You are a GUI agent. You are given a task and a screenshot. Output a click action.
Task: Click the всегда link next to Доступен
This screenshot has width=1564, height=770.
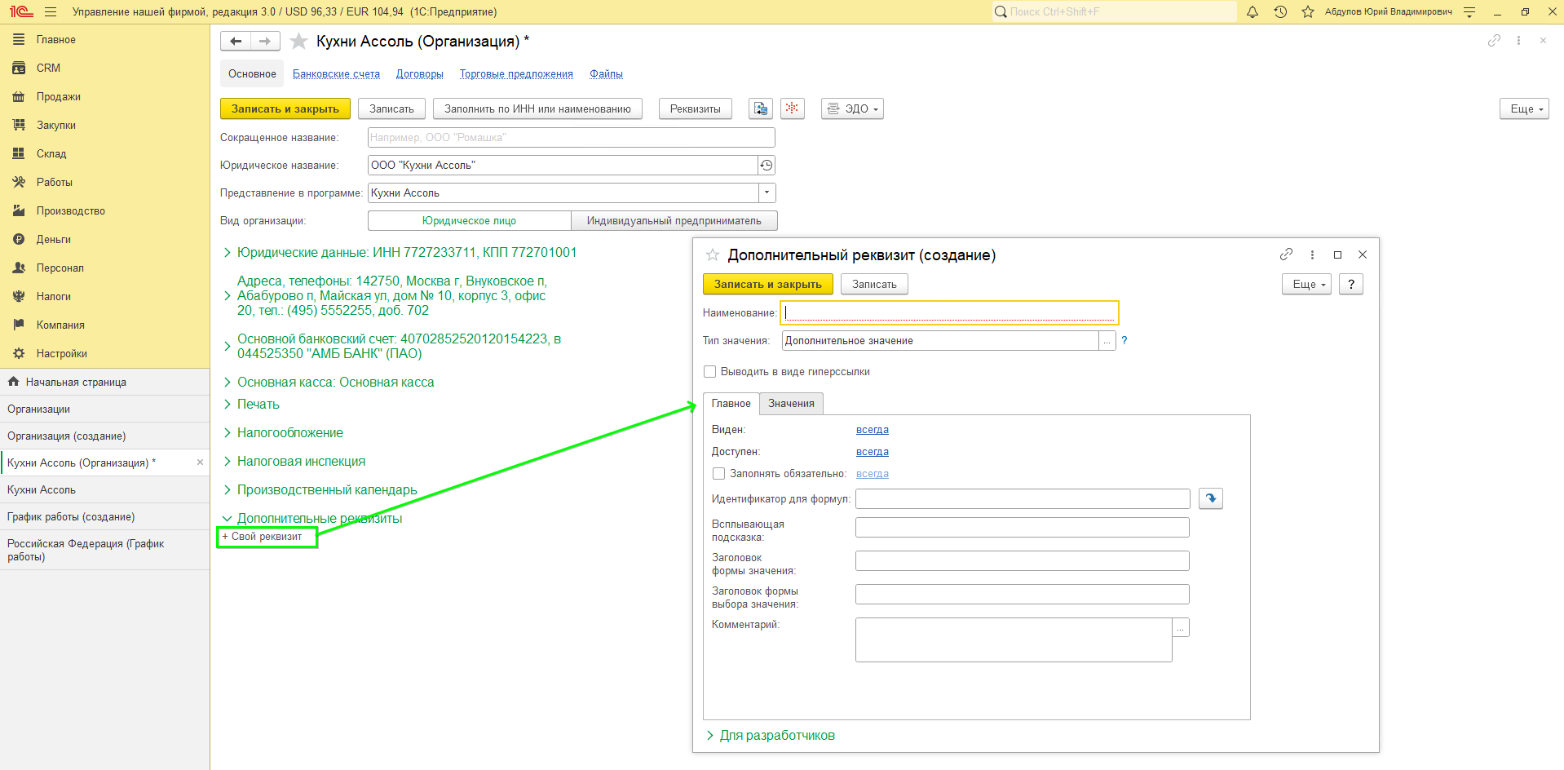tap(873, 452)
